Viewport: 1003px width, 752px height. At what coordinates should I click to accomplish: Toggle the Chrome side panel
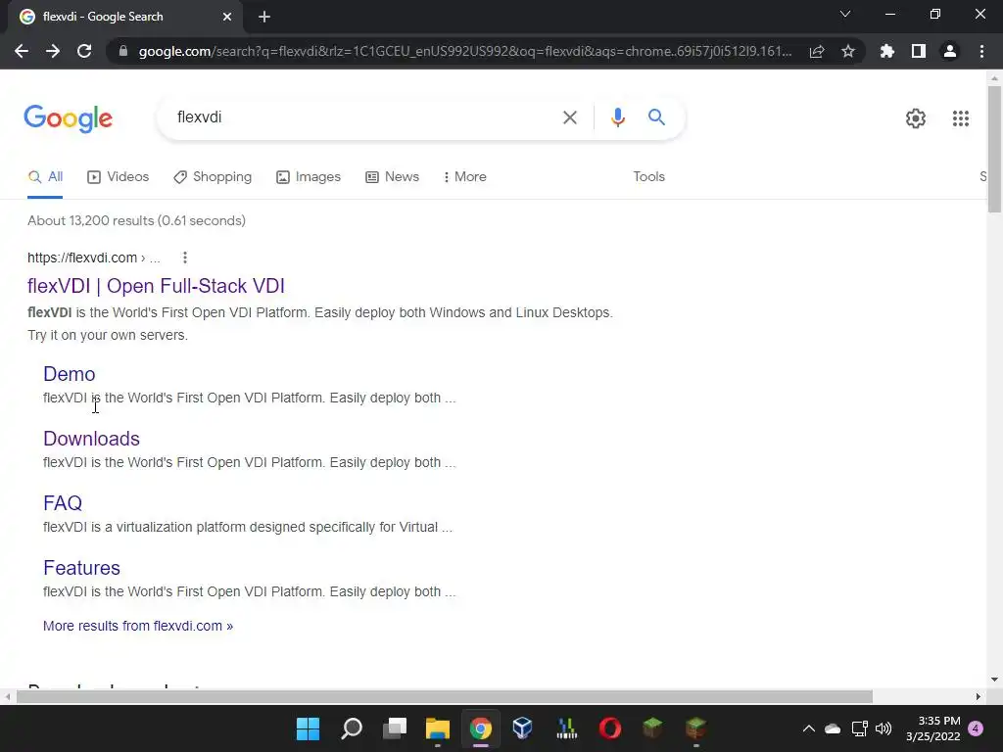coord(919,51)
